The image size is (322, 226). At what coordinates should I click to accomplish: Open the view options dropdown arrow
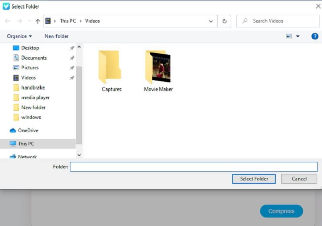(x=298, y=36)
